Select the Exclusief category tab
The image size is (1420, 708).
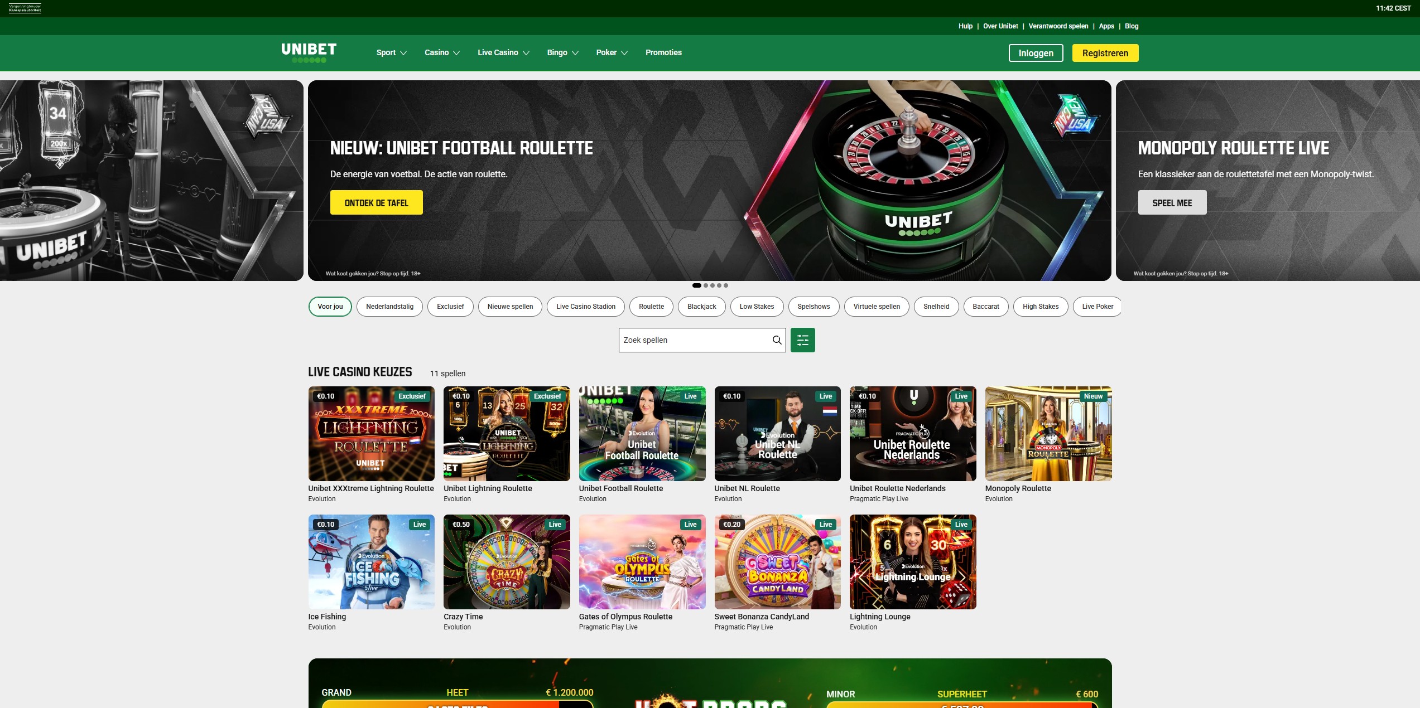(x=450, y=307)
